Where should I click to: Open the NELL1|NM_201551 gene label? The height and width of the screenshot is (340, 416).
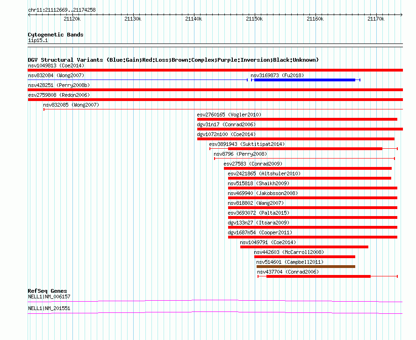coord(49,308)
